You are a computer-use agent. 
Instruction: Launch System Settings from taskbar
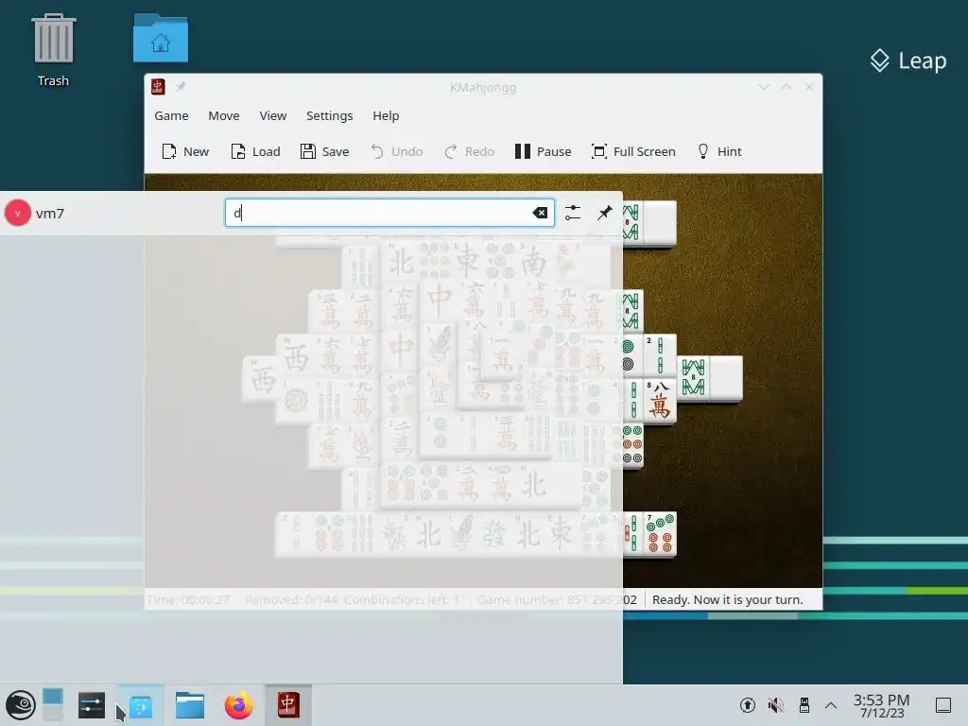pyautogui.click(x=92, y=705)
